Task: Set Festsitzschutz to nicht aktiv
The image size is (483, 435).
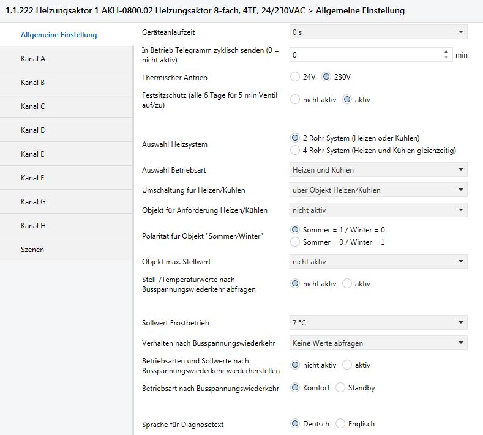Action: tap(295, 99)
